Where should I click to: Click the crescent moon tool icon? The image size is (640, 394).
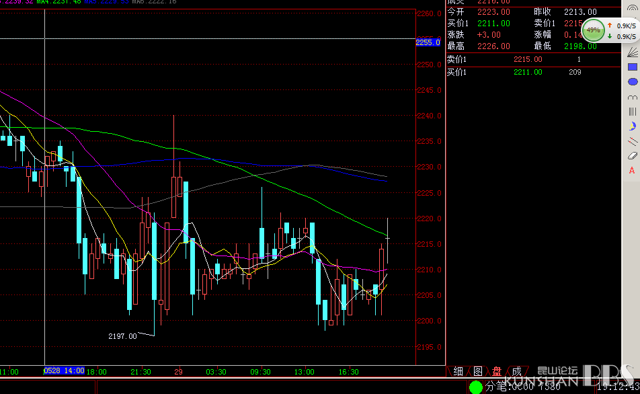(x=632, y=126)
